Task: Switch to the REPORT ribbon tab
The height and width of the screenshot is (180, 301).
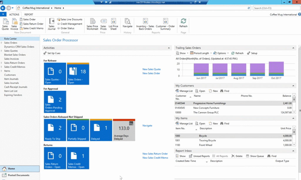Action: coord(29,14)
